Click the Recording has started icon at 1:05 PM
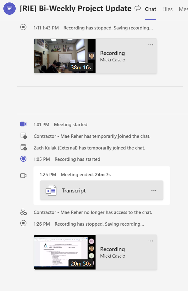 coord(23,159)
